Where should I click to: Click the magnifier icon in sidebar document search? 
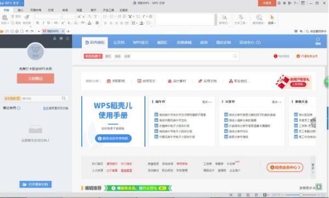pos(64,98)
